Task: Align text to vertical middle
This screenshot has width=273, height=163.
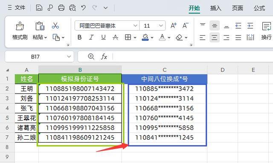Action: (215, 26)
